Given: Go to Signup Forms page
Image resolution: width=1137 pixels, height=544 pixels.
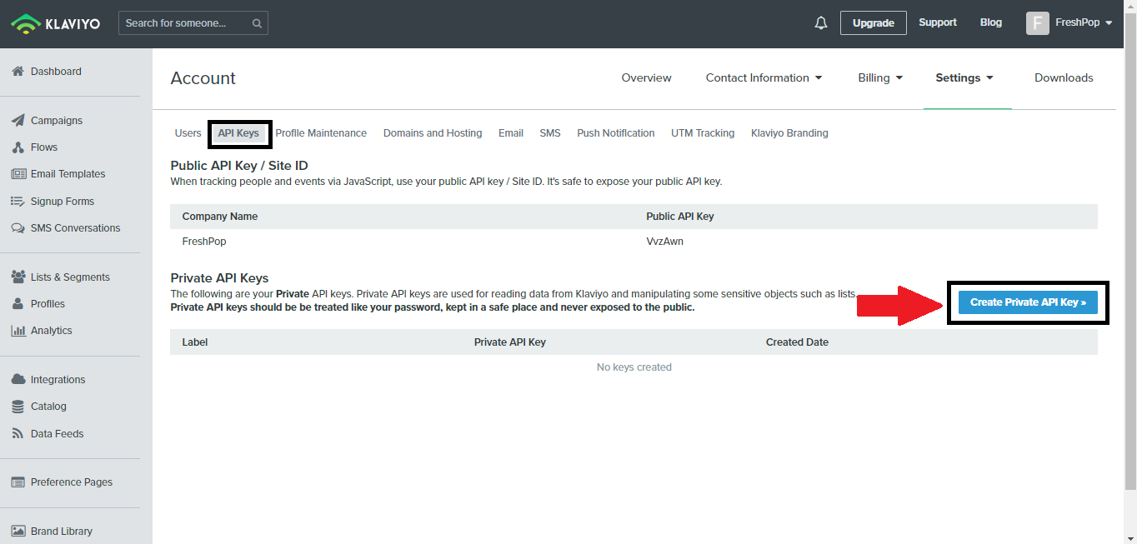Looking at the screenshot, I should [63, 202].
